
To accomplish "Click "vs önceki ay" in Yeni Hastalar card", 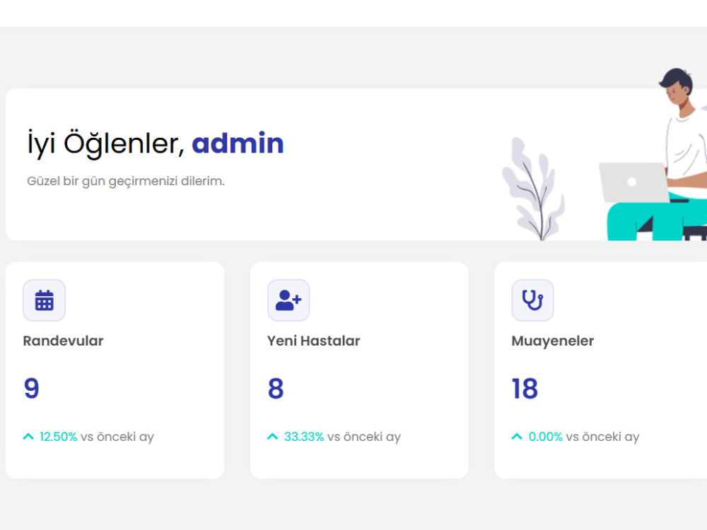I will pyautogui.click(x=364, y=437).
